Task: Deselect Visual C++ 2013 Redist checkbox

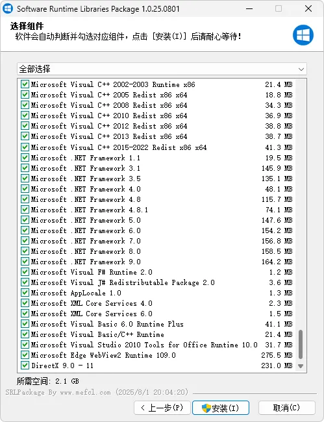Action: pyautogui.click(x=25, y=136)
